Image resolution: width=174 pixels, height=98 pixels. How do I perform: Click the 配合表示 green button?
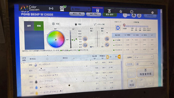(110, 14)
